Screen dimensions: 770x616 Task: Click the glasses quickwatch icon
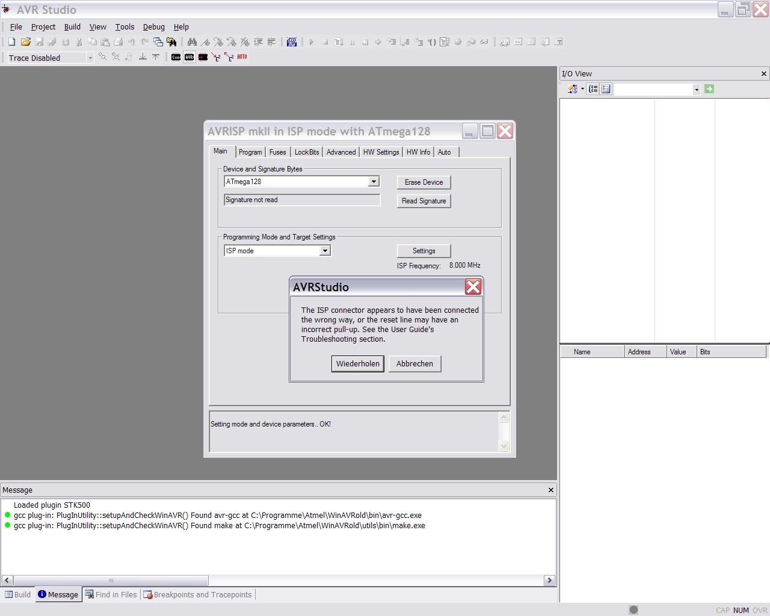tap(484, 42)
